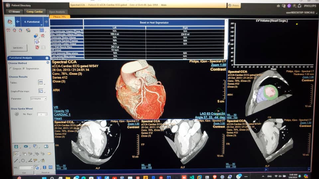Image resolution: width=319 pixels, height=179 pixels.
Task: Click Opacity 13 in the volume view
Action: [x=61, y=111]
